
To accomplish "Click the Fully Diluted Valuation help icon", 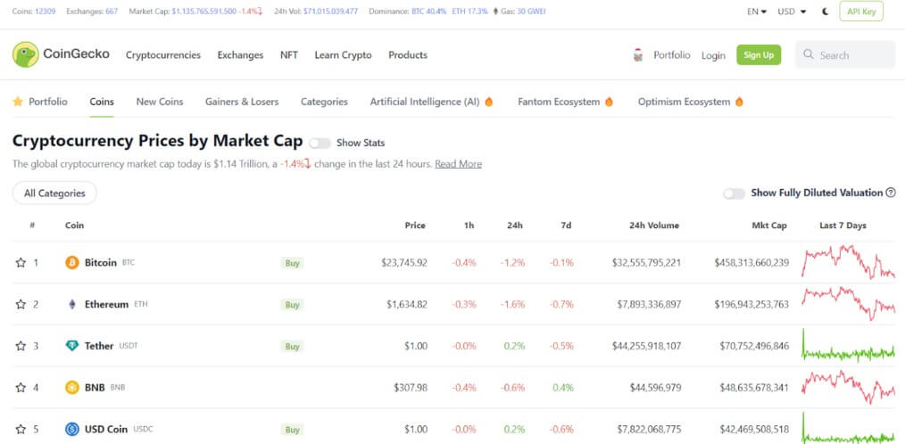I will (x=891, y=193).
